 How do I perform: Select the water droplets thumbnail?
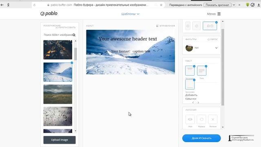[58, 116]
